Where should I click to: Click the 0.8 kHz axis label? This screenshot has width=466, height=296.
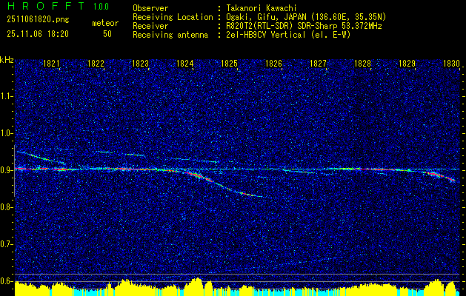[x=6, y=207]
